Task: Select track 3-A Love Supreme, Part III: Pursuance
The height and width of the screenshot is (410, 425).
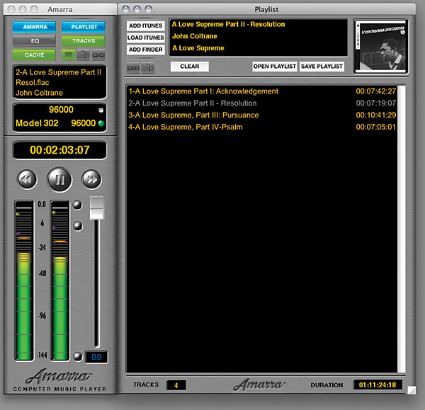Action: [193, 115]
